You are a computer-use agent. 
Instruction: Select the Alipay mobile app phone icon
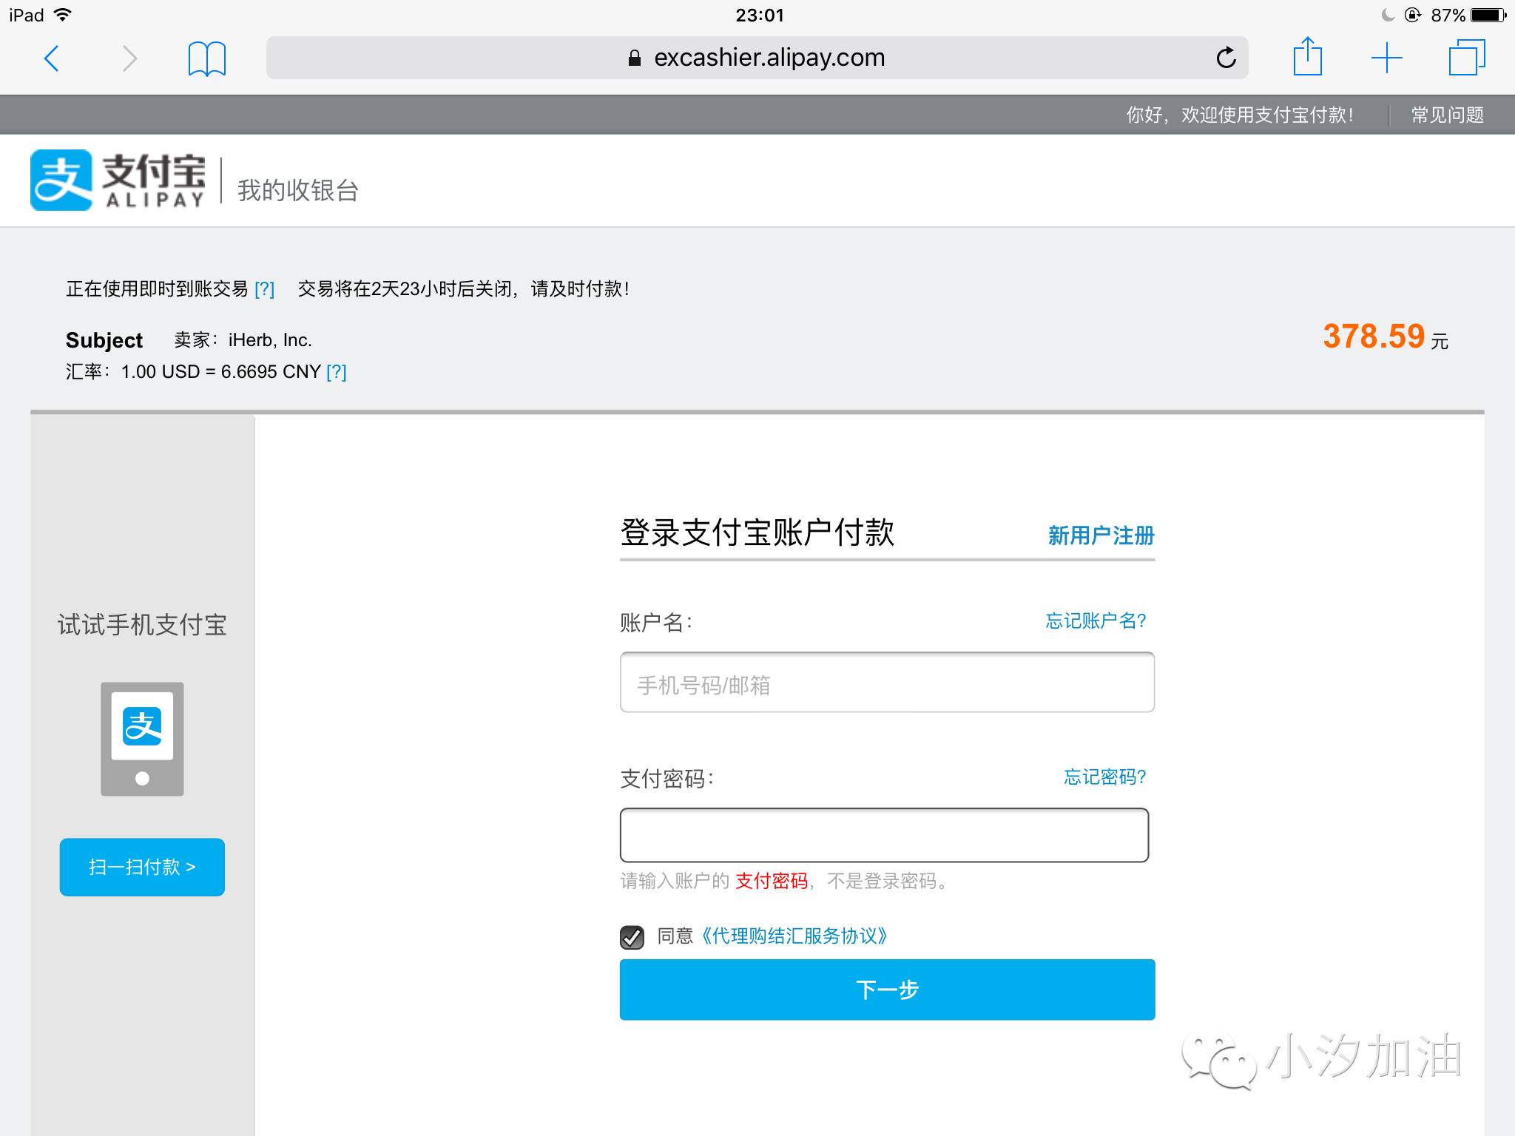142,738
